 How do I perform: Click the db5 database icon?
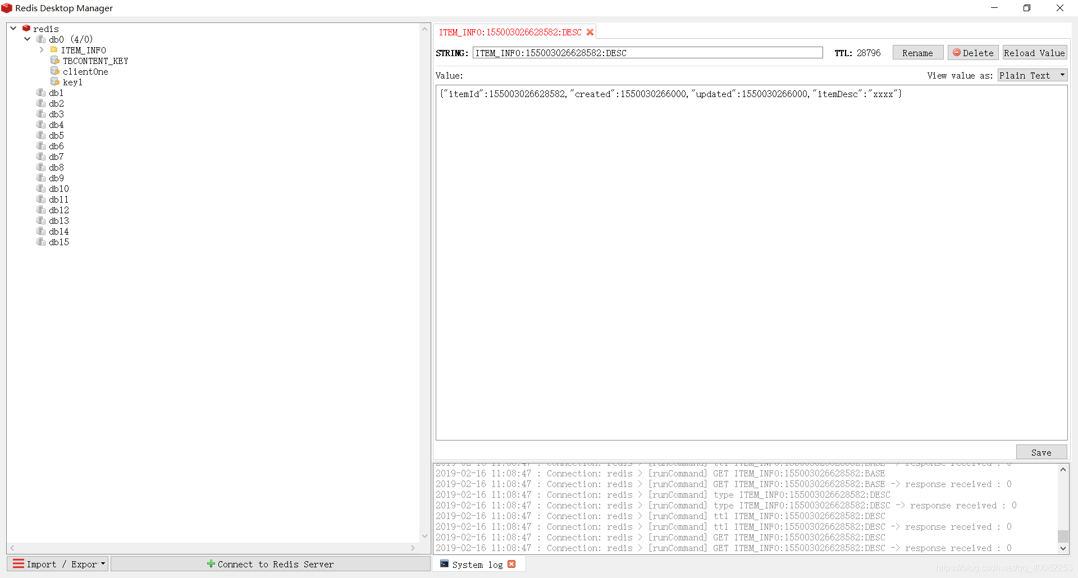pos(41,135)
